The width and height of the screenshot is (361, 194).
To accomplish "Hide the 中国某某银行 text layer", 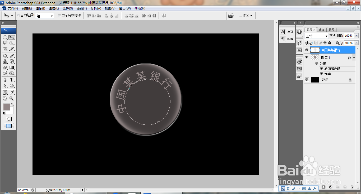I will [307, 50].
